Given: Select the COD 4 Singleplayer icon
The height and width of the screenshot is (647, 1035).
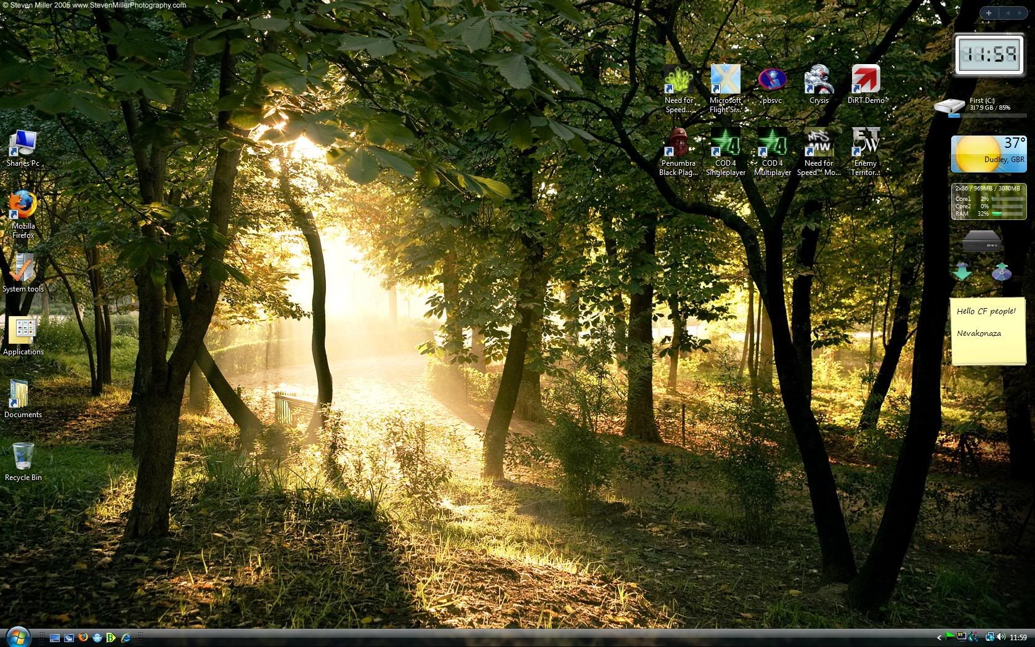Looking at the screenshot, I should pos(725,152).
